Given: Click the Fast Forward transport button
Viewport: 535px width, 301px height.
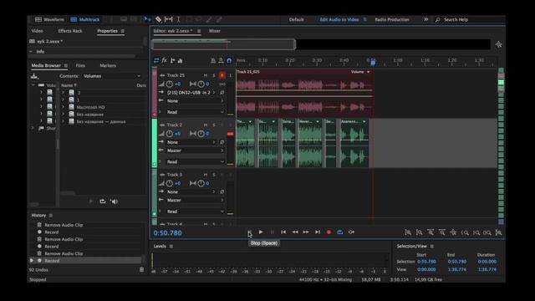Looking at the screenshot, I should (306, 232).
